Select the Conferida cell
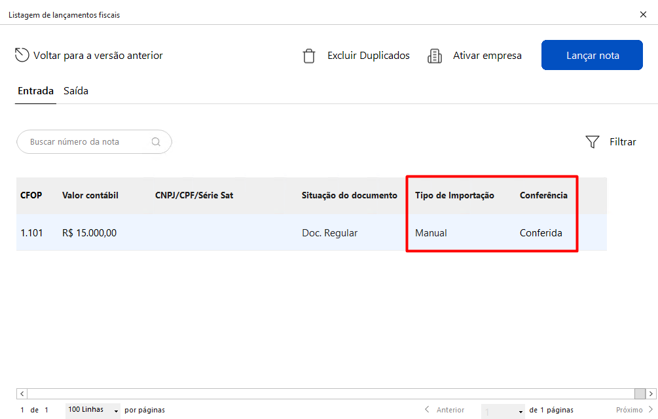This screenshot has height=419, width=658. point(541,233)
